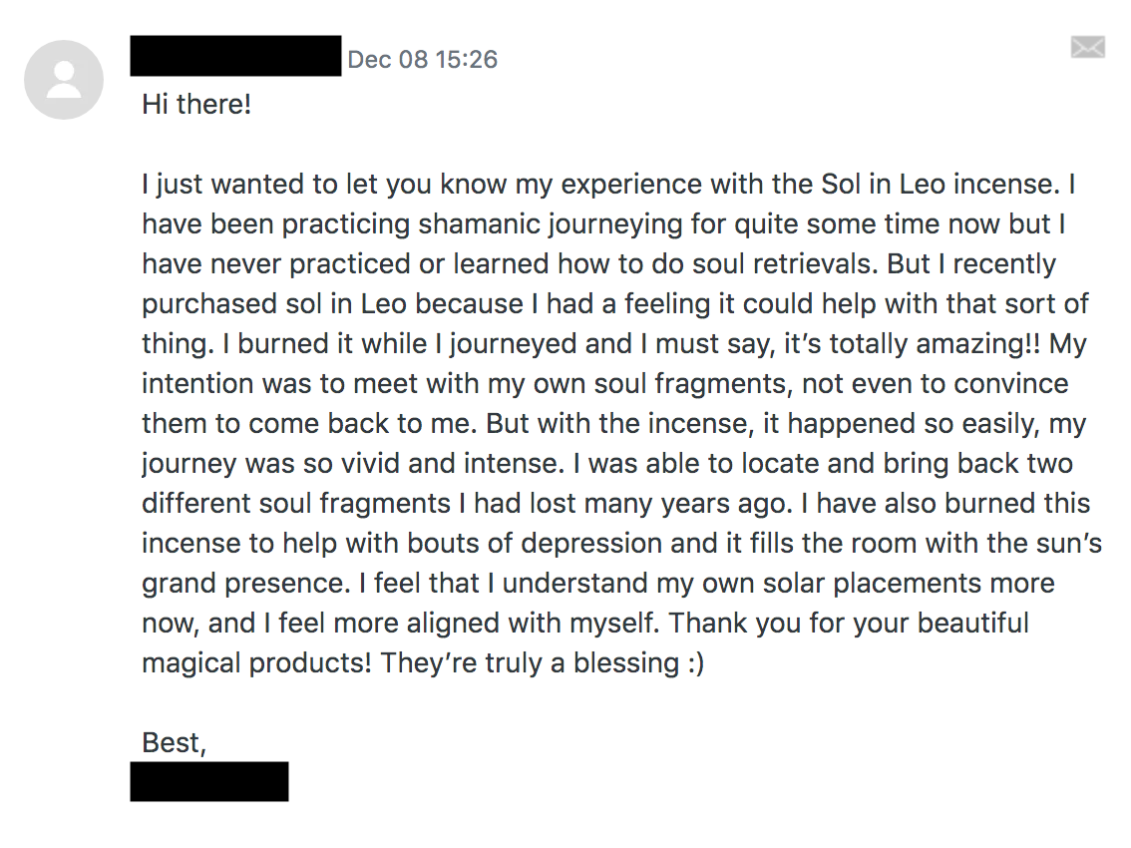Click the words "magical products!"
The width and height of the screenshot is (1131, 848).
[x=256, y=662]
